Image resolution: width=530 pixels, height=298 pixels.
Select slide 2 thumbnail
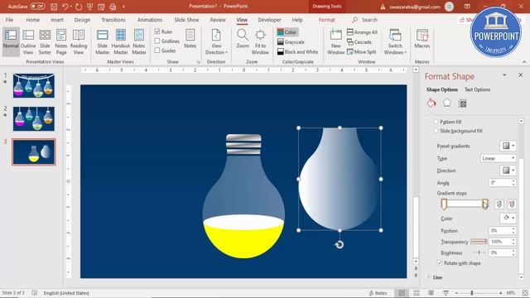[33, 118]
